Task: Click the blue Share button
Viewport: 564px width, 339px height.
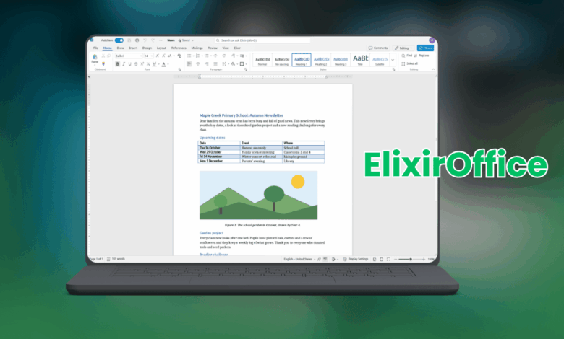Action: (x=425, y=48)
